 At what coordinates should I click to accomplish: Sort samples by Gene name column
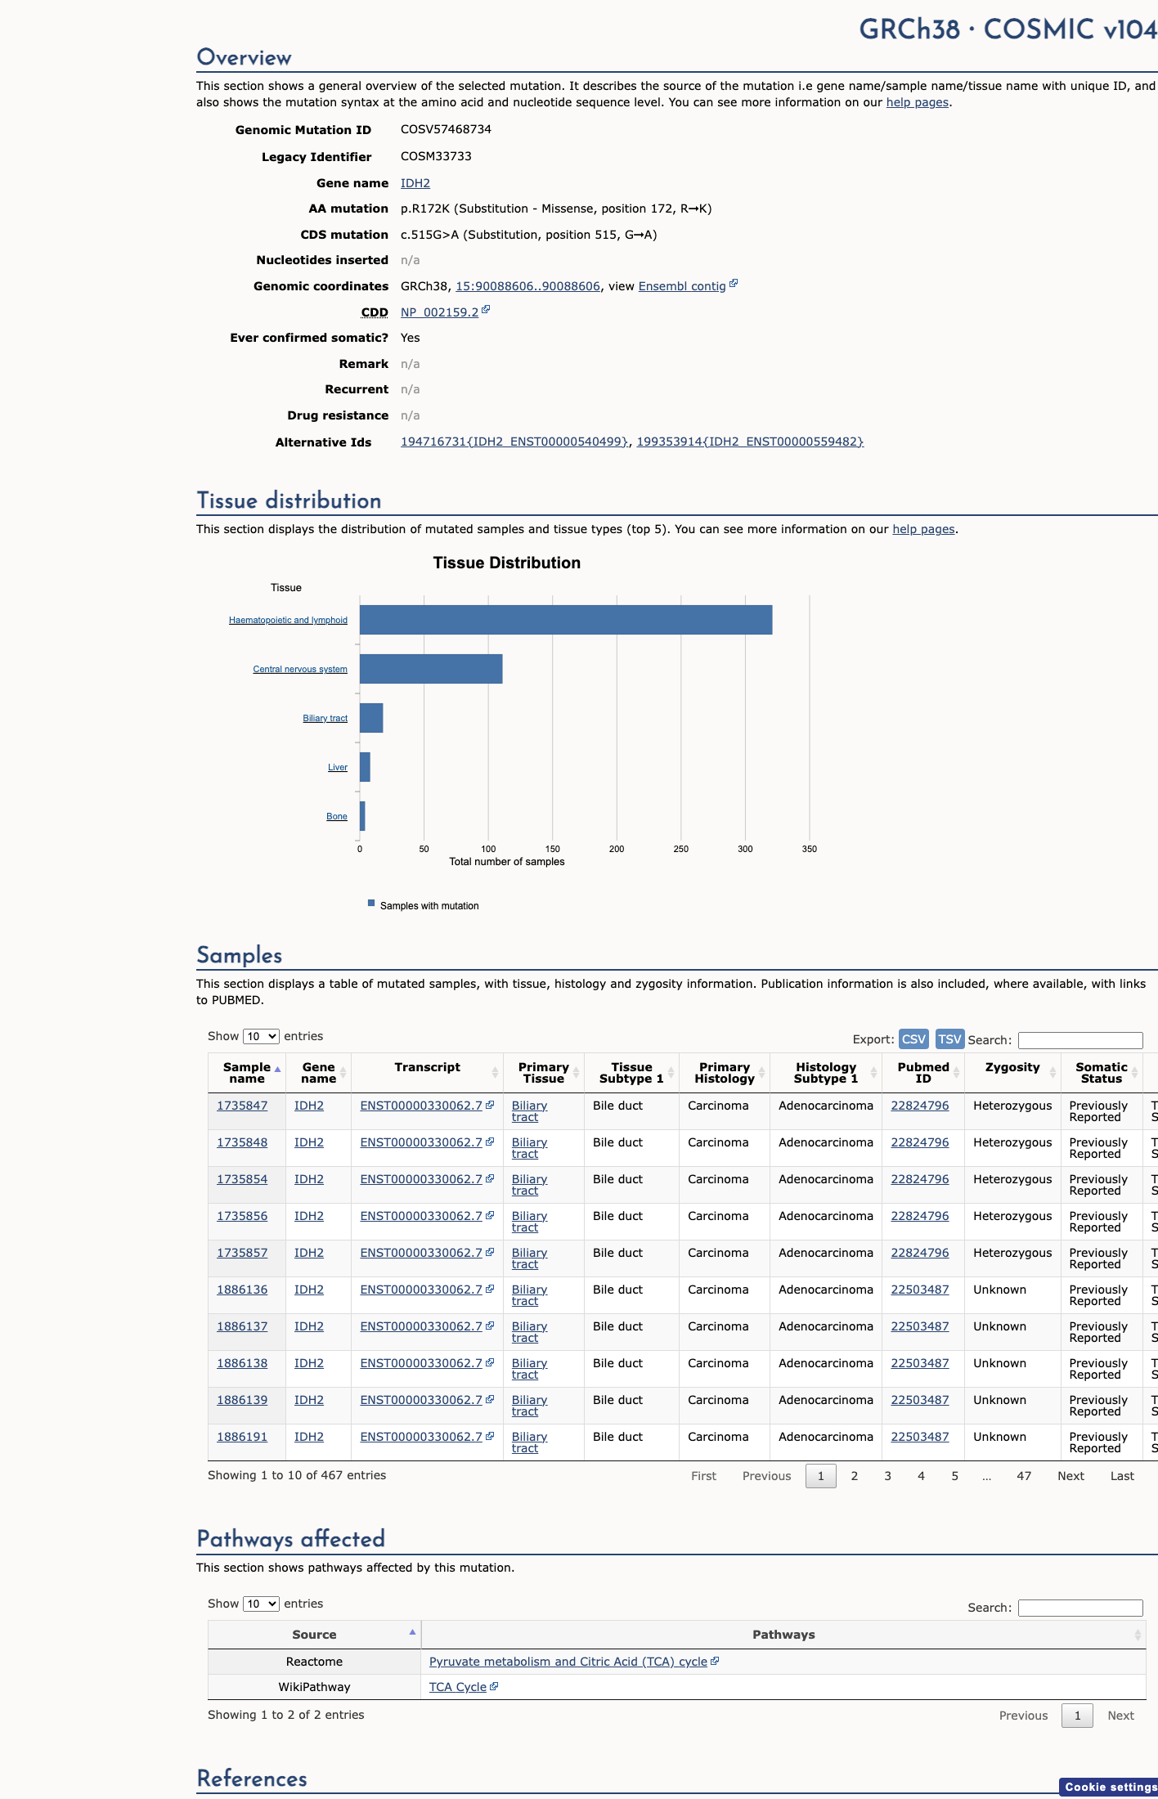click(x=318, y=1073)
